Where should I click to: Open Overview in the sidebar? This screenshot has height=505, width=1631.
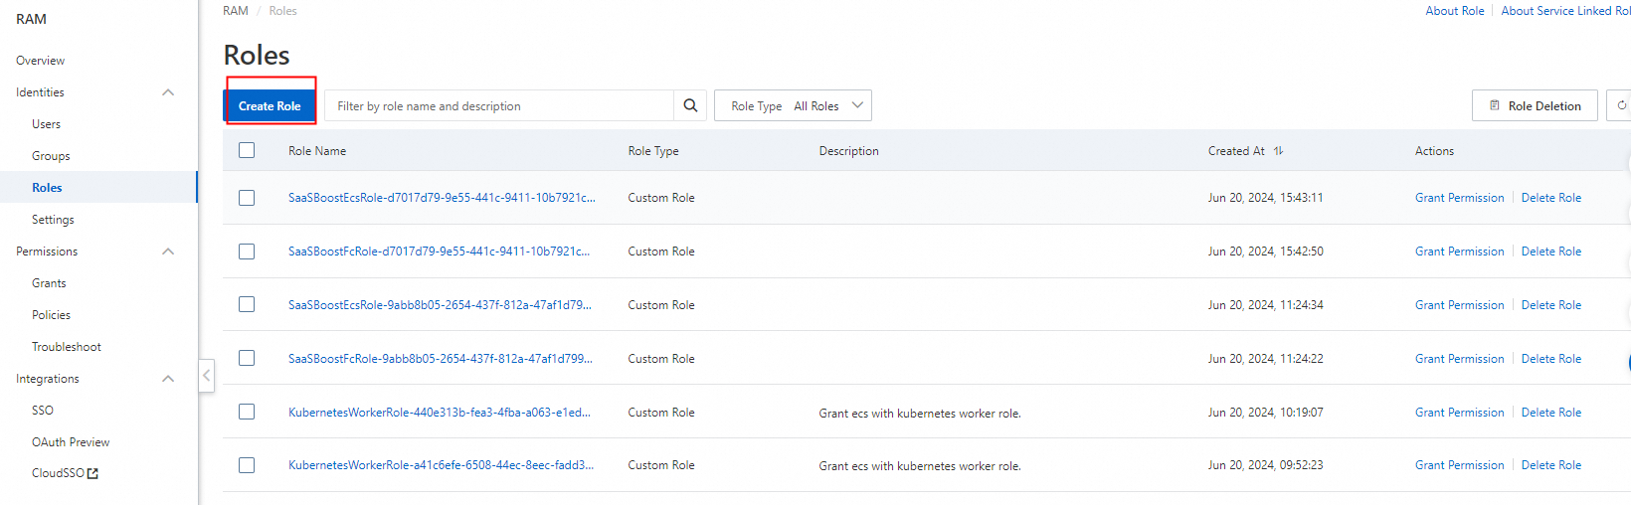pos(40,61)
